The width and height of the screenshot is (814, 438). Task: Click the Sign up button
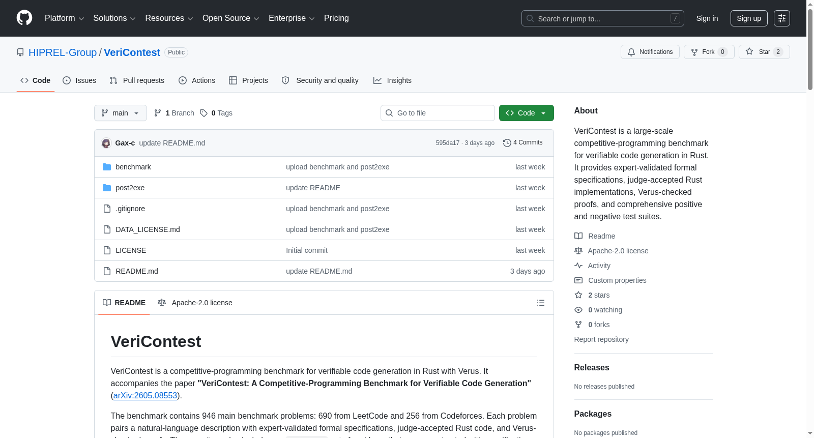749,18
